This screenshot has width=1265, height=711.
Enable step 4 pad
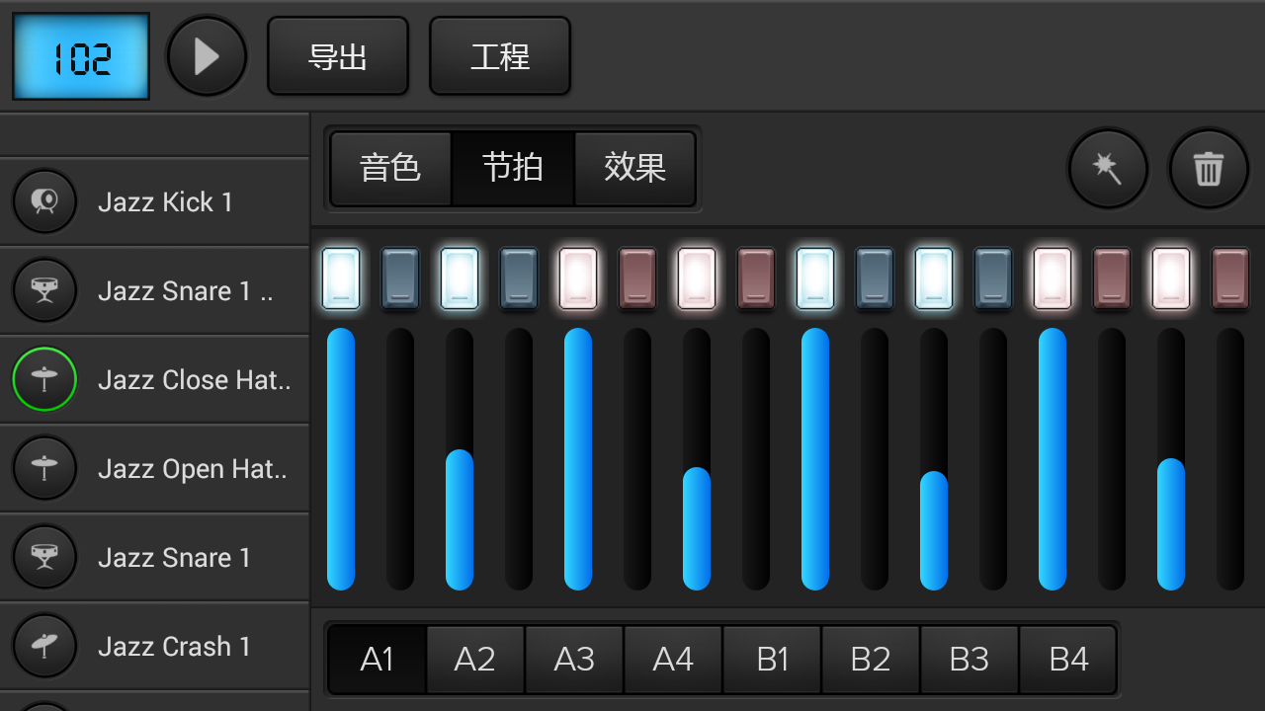[519, 278]
